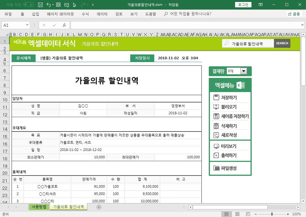Click the 불러오기 load icon
Screen dimensions: 306x217
pos(216,107)
